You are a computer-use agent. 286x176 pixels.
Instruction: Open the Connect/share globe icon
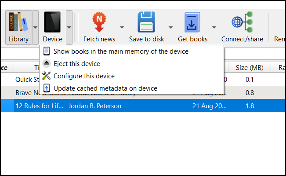(x=242, y=22)
